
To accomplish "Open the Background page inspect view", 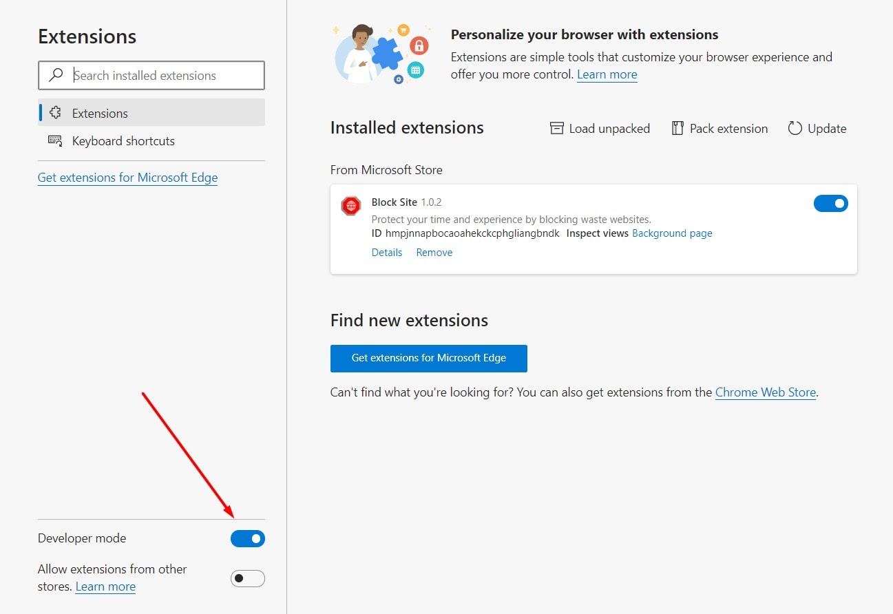I will 672,233.
